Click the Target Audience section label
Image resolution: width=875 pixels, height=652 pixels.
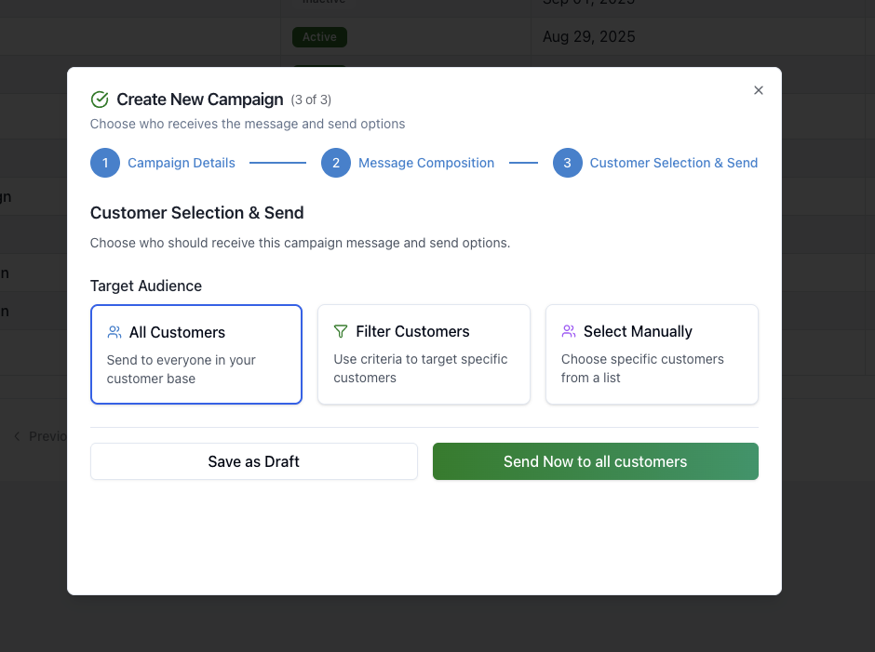click(146, 286)
